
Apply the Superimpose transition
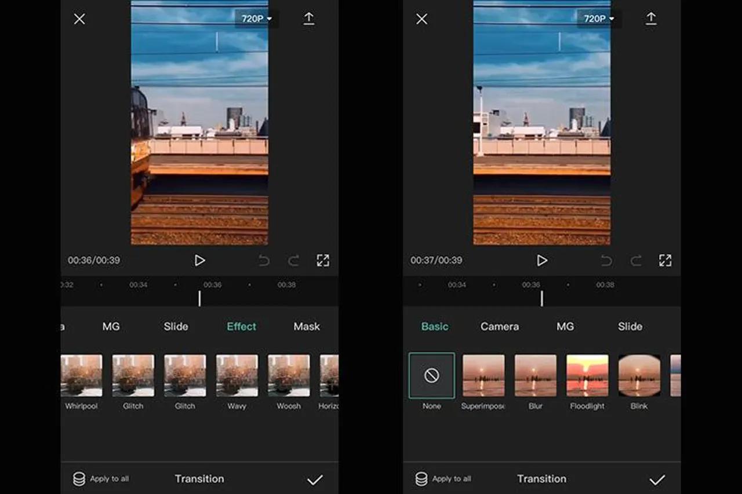483,376
